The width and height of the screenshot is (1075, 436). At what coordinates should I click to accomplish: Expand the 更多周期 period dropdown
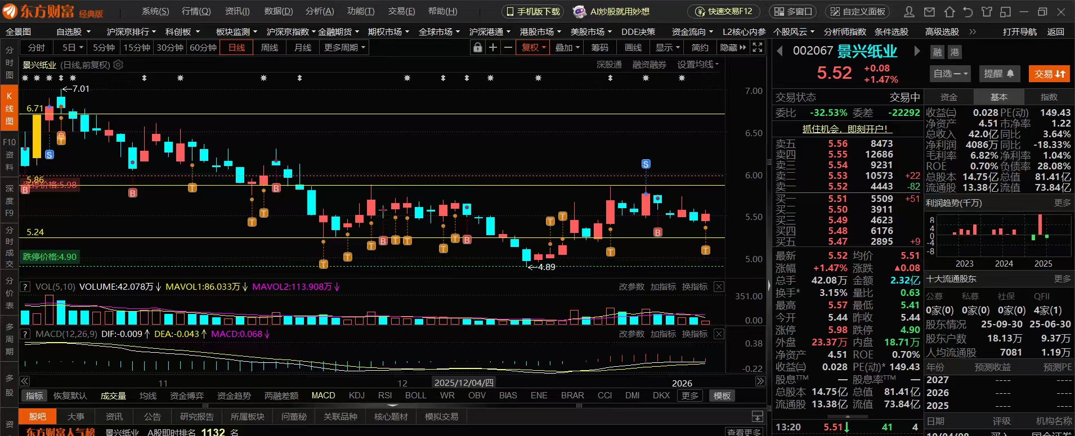click(x=344, y=48)
